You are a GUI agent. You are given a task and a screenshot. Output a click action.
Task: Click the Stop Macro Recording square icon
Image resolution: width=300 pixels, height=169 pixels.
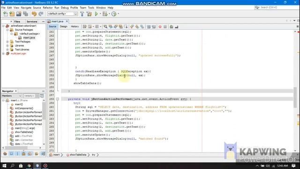[x=165, y=27]
